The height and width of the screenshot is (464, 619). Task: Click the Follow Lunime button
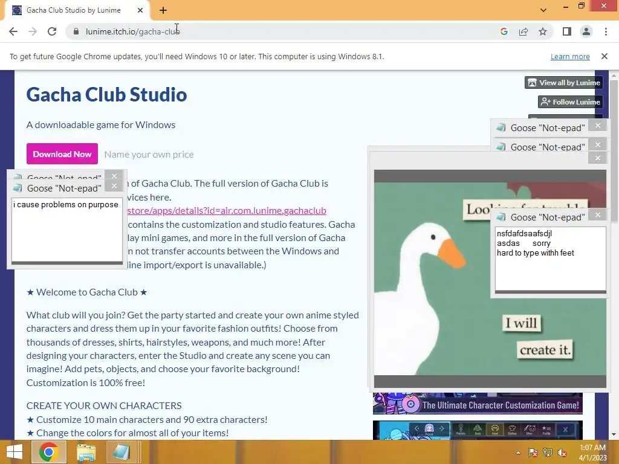[571, 101]
